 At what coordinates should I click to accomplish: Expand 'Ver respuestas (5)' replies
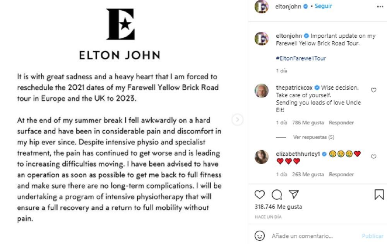[x=313, y=137]
